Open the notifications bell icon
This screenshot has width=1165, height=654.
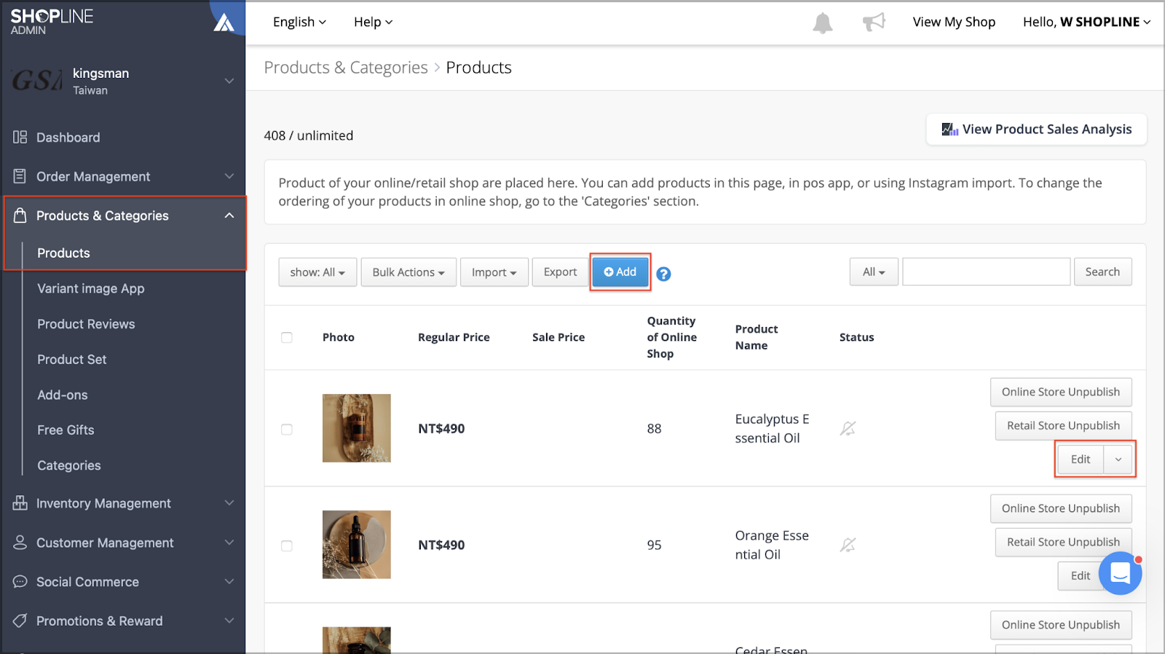pos(823,23)
